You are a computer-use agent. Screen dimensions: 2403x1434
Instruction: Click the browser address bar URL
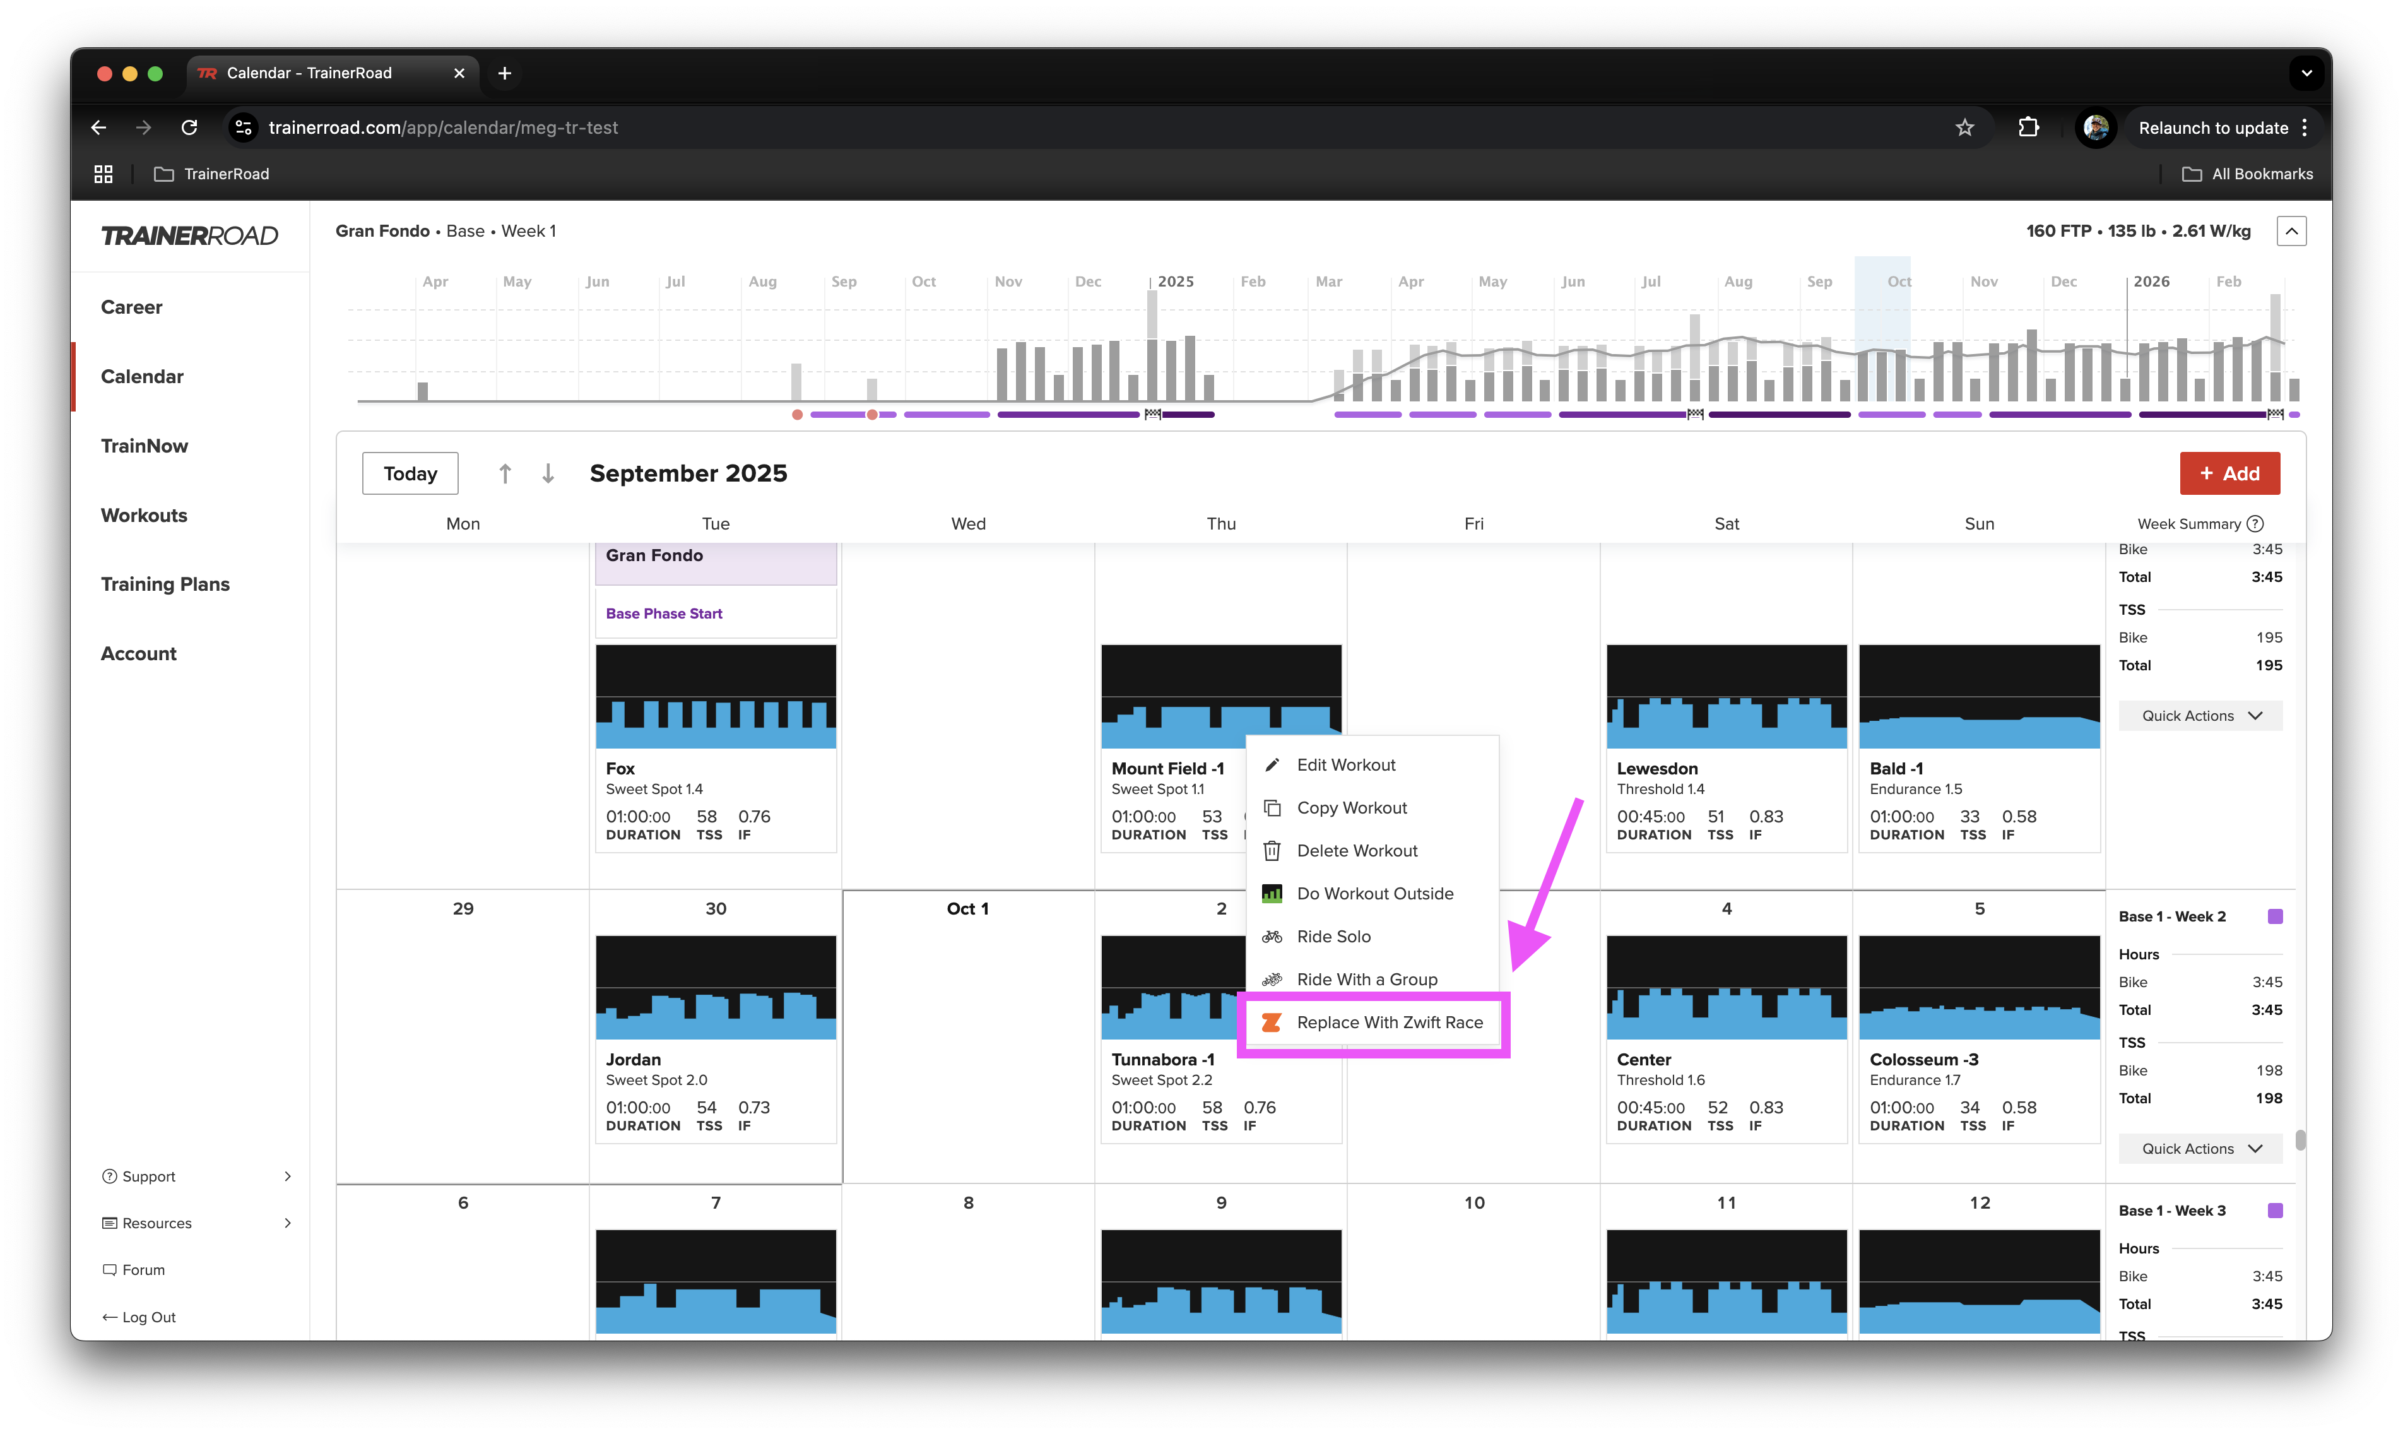coord(444,127)
